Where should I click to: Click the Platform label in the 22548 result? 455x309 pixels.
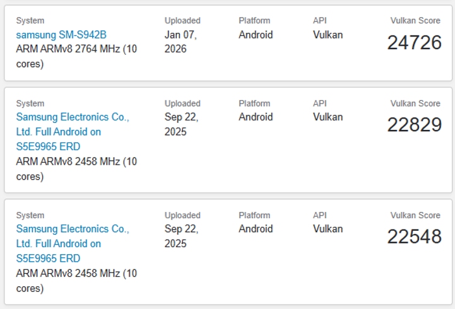point(254,215)
